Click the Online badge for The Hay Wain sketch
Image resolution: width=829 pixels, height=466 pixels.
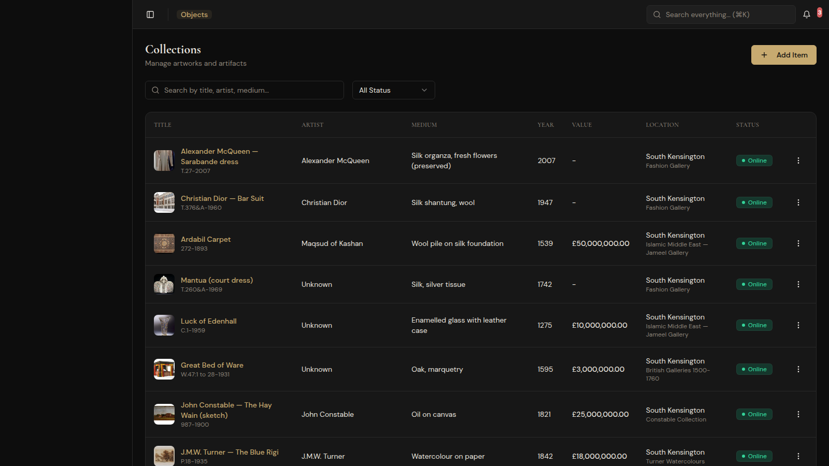(x=754, y=414)
